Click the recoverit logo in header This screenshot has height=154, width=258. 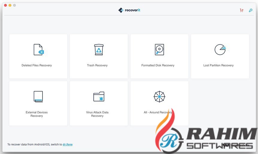point(129,10)
